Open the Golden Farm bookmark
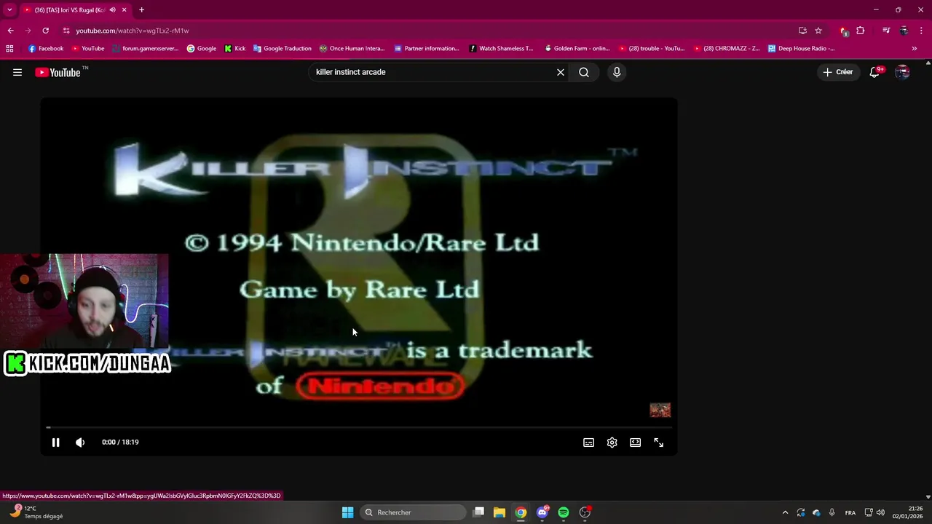Screen dimensions: 932x524 coord(576,49)
